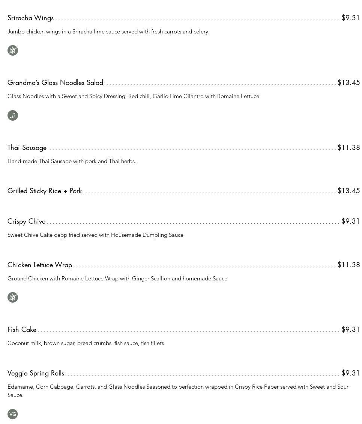Click the gluten-free icon under Chicken Lettuce Wrap
This screenshot has width=362, height=424.
click(x=13, y=297)
